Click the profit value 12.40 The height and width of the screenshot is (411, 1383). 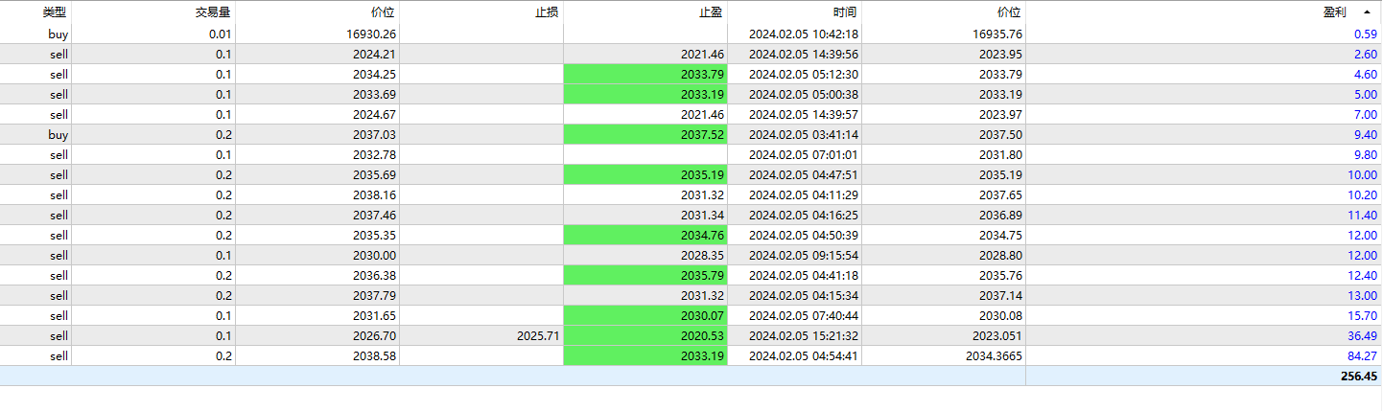(x=1363, y=275)
